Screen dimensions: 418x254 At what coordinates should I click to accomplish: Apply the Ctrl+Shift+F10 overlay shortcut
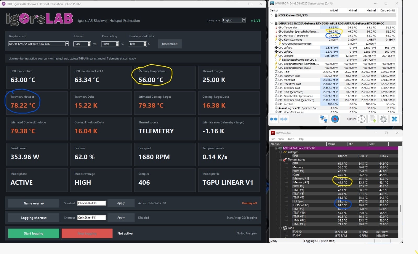coord(121,203)
